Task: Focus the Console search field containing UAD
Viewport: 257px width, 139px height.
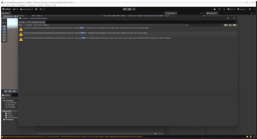Action: tap(203, 25)
